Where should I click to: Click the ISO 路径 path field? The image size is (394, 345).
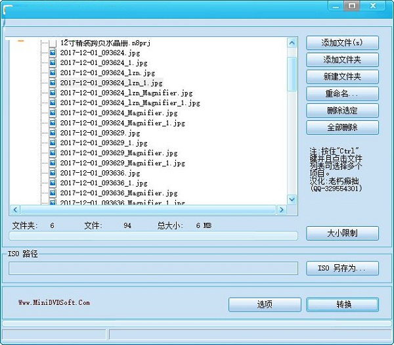click(x=153, y=268)
